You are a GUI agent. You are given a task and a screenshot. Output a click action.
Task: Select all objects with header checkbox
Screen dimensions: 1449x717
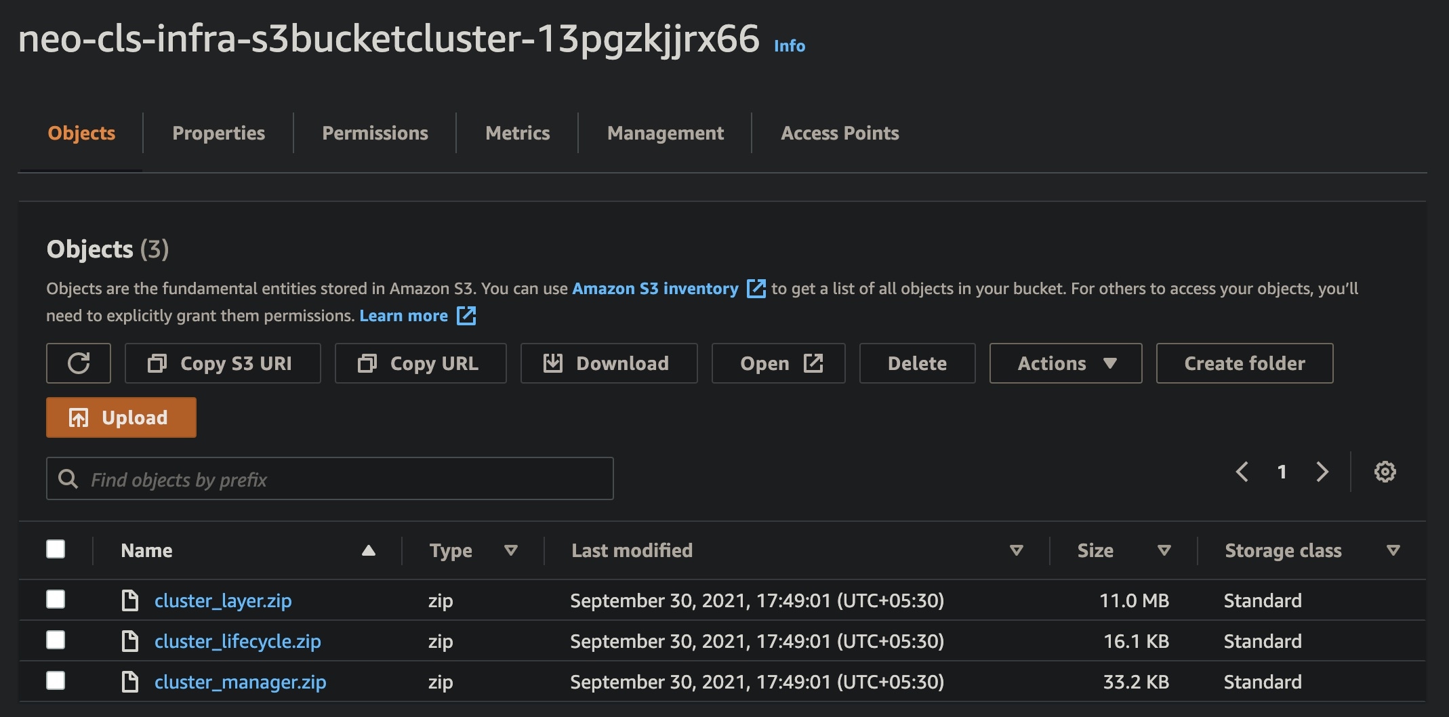tap(56, 549)
